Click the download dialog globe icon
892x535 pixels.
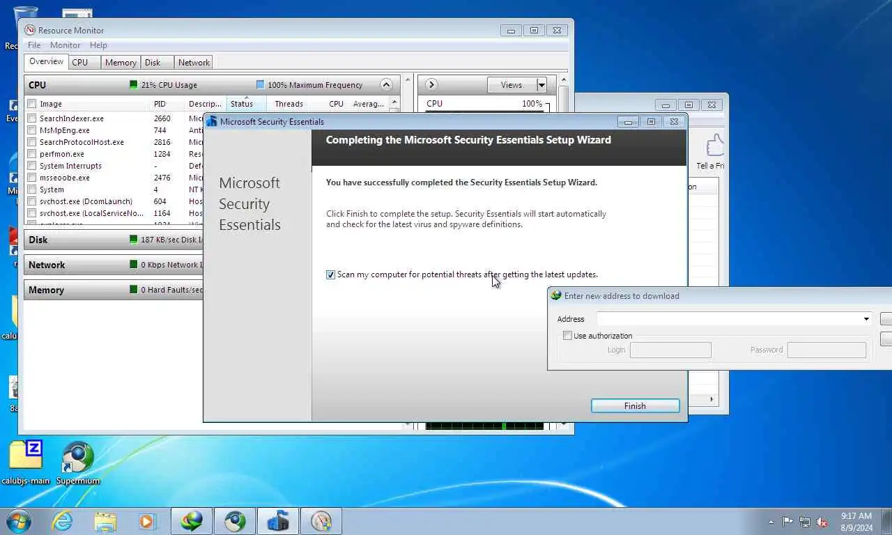point(555,295)
